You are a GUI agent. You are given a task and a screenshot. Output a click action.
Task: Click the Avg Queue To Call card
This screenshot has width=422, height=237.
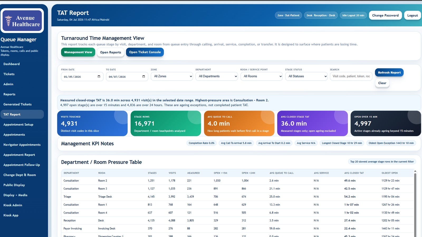(x=239, y=124)
